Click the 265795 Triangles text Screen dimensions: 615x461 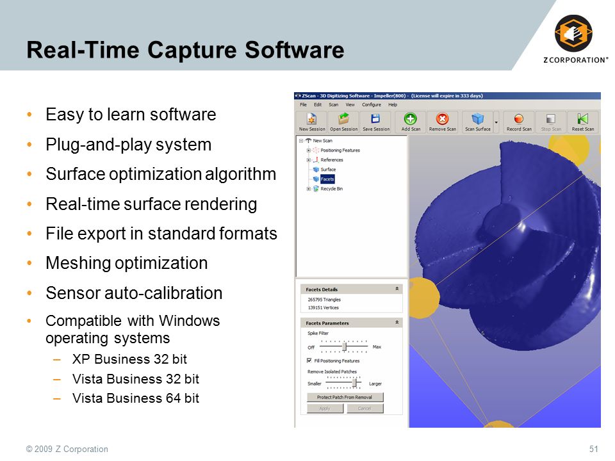click(x=324, y=300)
